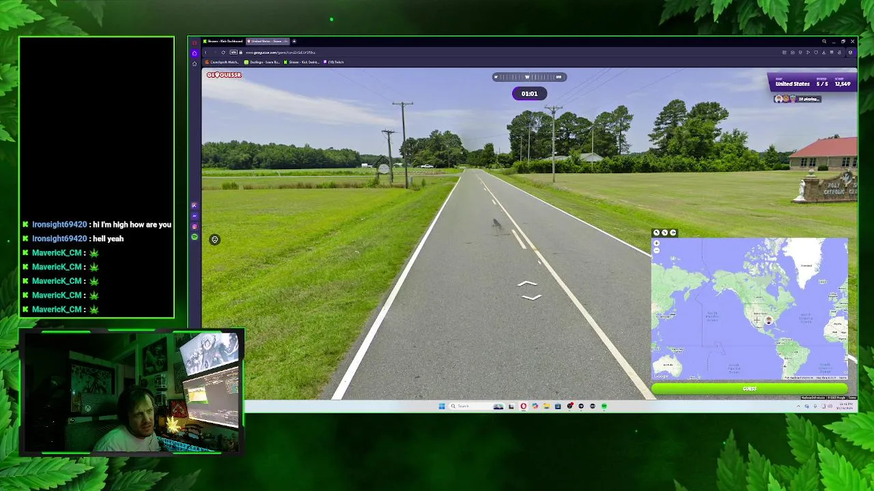The width and height of the screenshot is (874, 491).
Task: Click the 01:01 round timer
Action: pyautogui.click(x=529, y=93)
